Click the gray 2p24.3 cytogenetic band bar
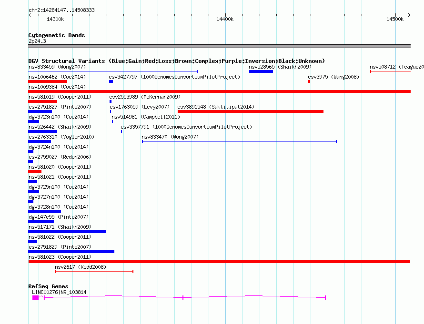 [219, 46]
